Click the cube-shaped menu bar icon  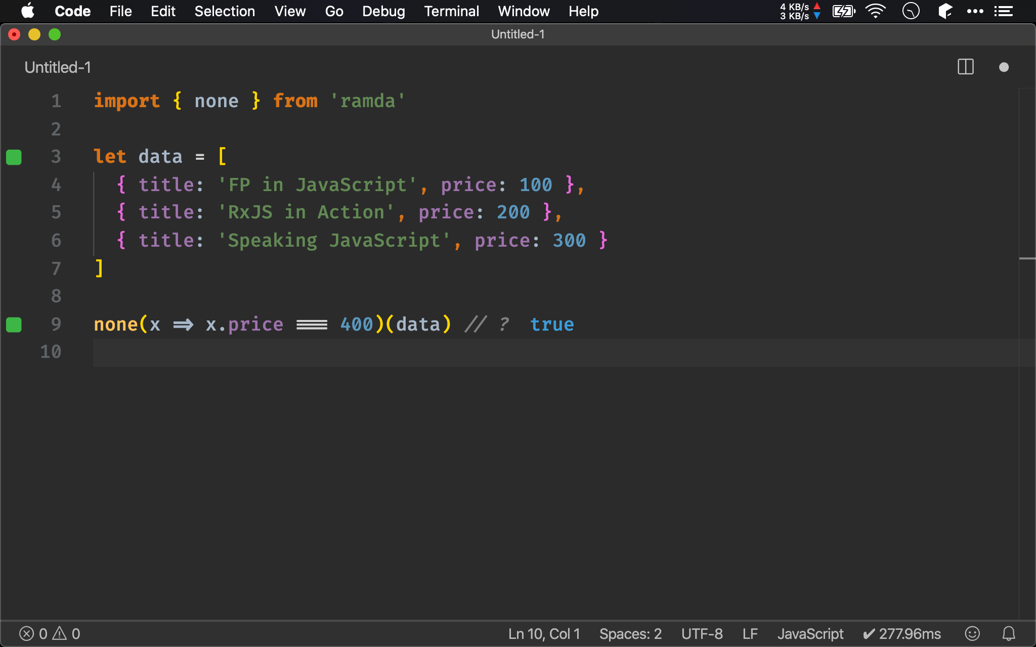tap(945, 11)
